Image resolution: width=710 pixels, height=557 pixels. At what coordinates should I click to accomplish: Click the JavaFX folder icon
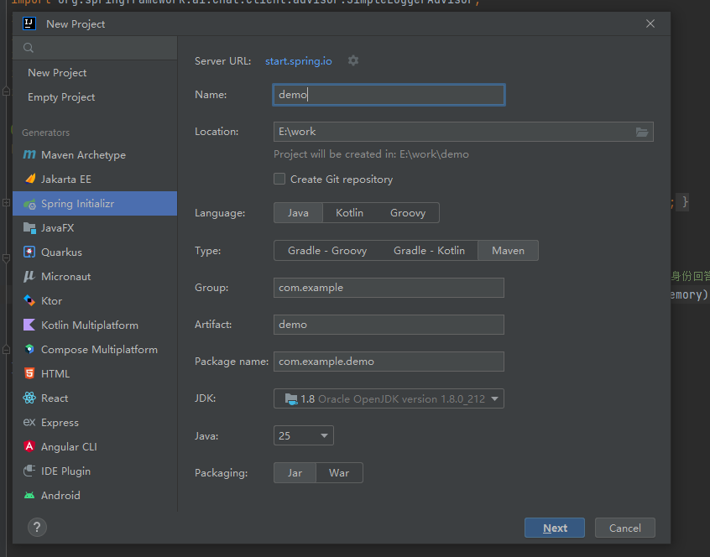pyautogui.click(x=29, y=228)
